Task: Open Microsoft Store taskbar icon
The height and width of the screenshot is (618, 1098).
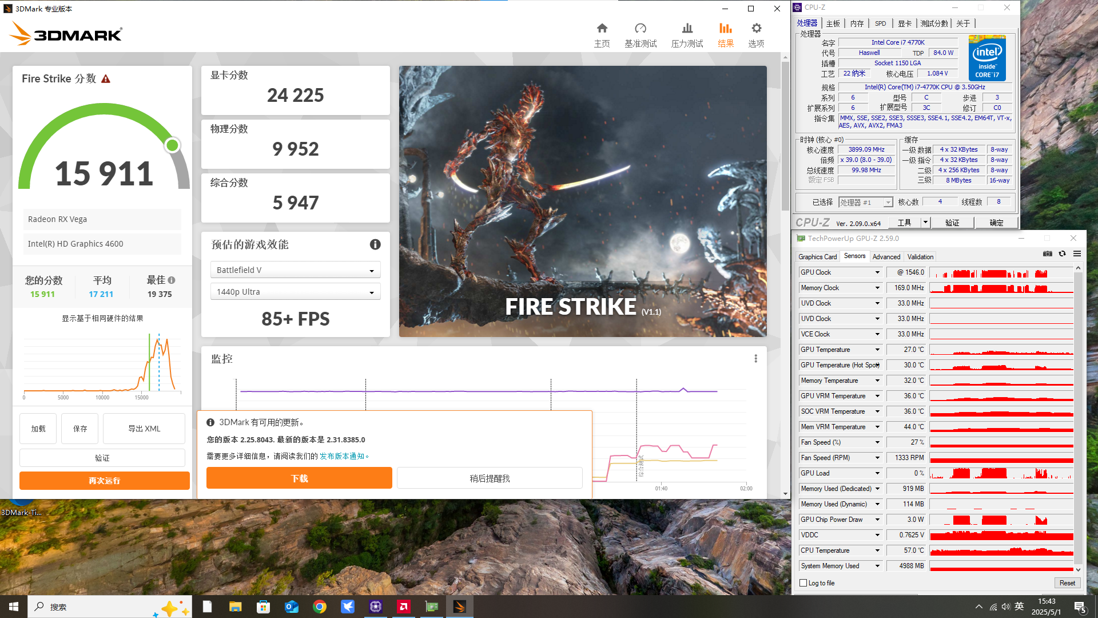Action: coord(263,607)
